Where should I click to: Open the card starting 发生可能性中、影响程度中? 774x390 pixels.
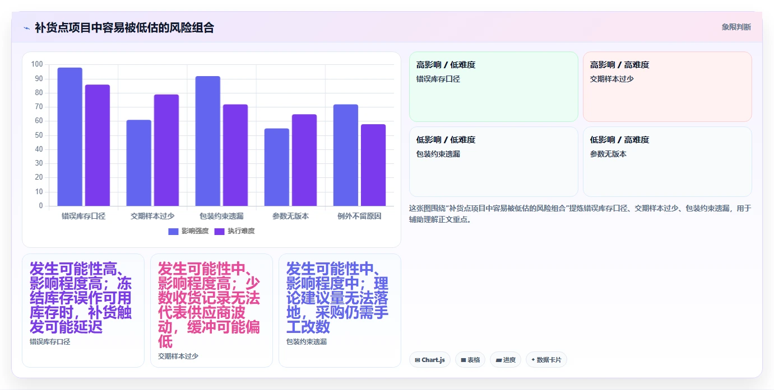point(340,311)
